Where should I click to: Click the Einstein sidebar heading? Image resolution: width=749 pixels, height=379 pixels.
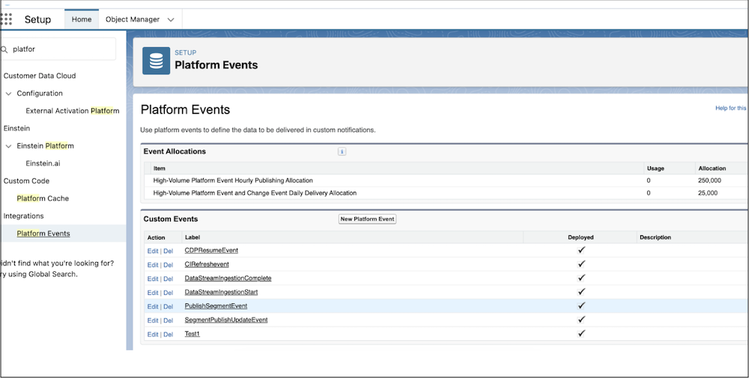click(x=16, y=128)
